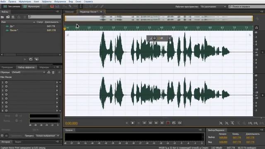Toggle power for effect slot 5
Screen dimensions: 265x149
tap(6, 99)
